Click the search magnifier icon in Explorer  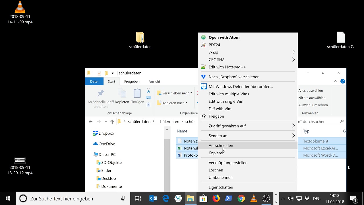(342, 121)
